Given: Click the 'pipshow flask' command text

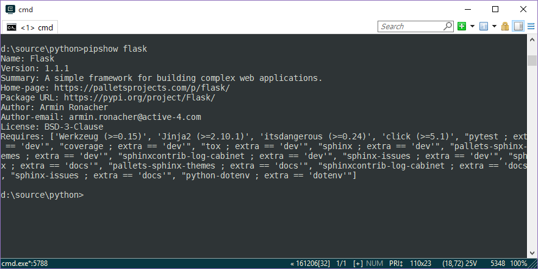Looking at the screenshot, I should pos(115,49).
